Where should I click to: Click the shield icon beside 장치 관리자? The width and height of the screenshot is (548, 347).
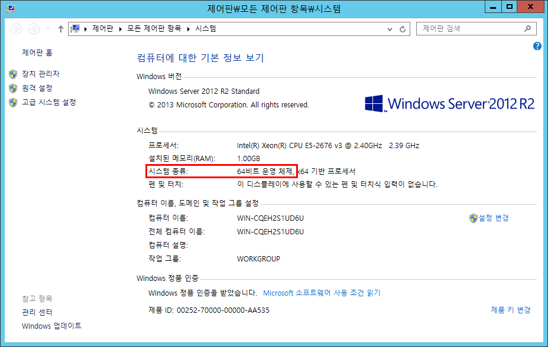pos(13,74)
